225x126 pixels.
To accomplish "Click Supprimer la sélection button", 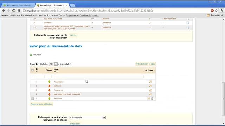I will pyautogui.click(x=41, y=104).
